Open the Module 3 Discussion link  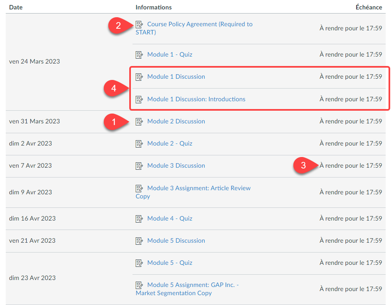coord(176,166)
